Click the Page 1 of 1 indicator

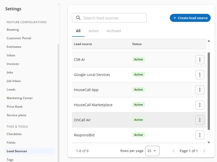[189, 151]
